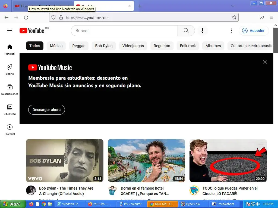This screenshot has width=278, height=208.
Task: Open the quick launch folder icon
Action: pos(50,204)
